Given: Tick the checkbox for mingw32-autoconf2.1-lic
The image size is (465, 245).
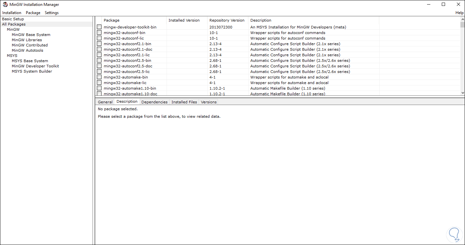Looking at the screenshot, I should click(99, 55).
